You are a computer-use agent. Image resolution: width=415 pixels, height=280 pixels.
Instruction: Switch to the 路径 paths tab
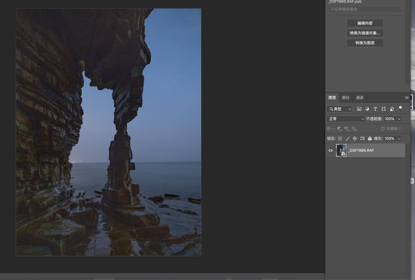click(346, 98)
